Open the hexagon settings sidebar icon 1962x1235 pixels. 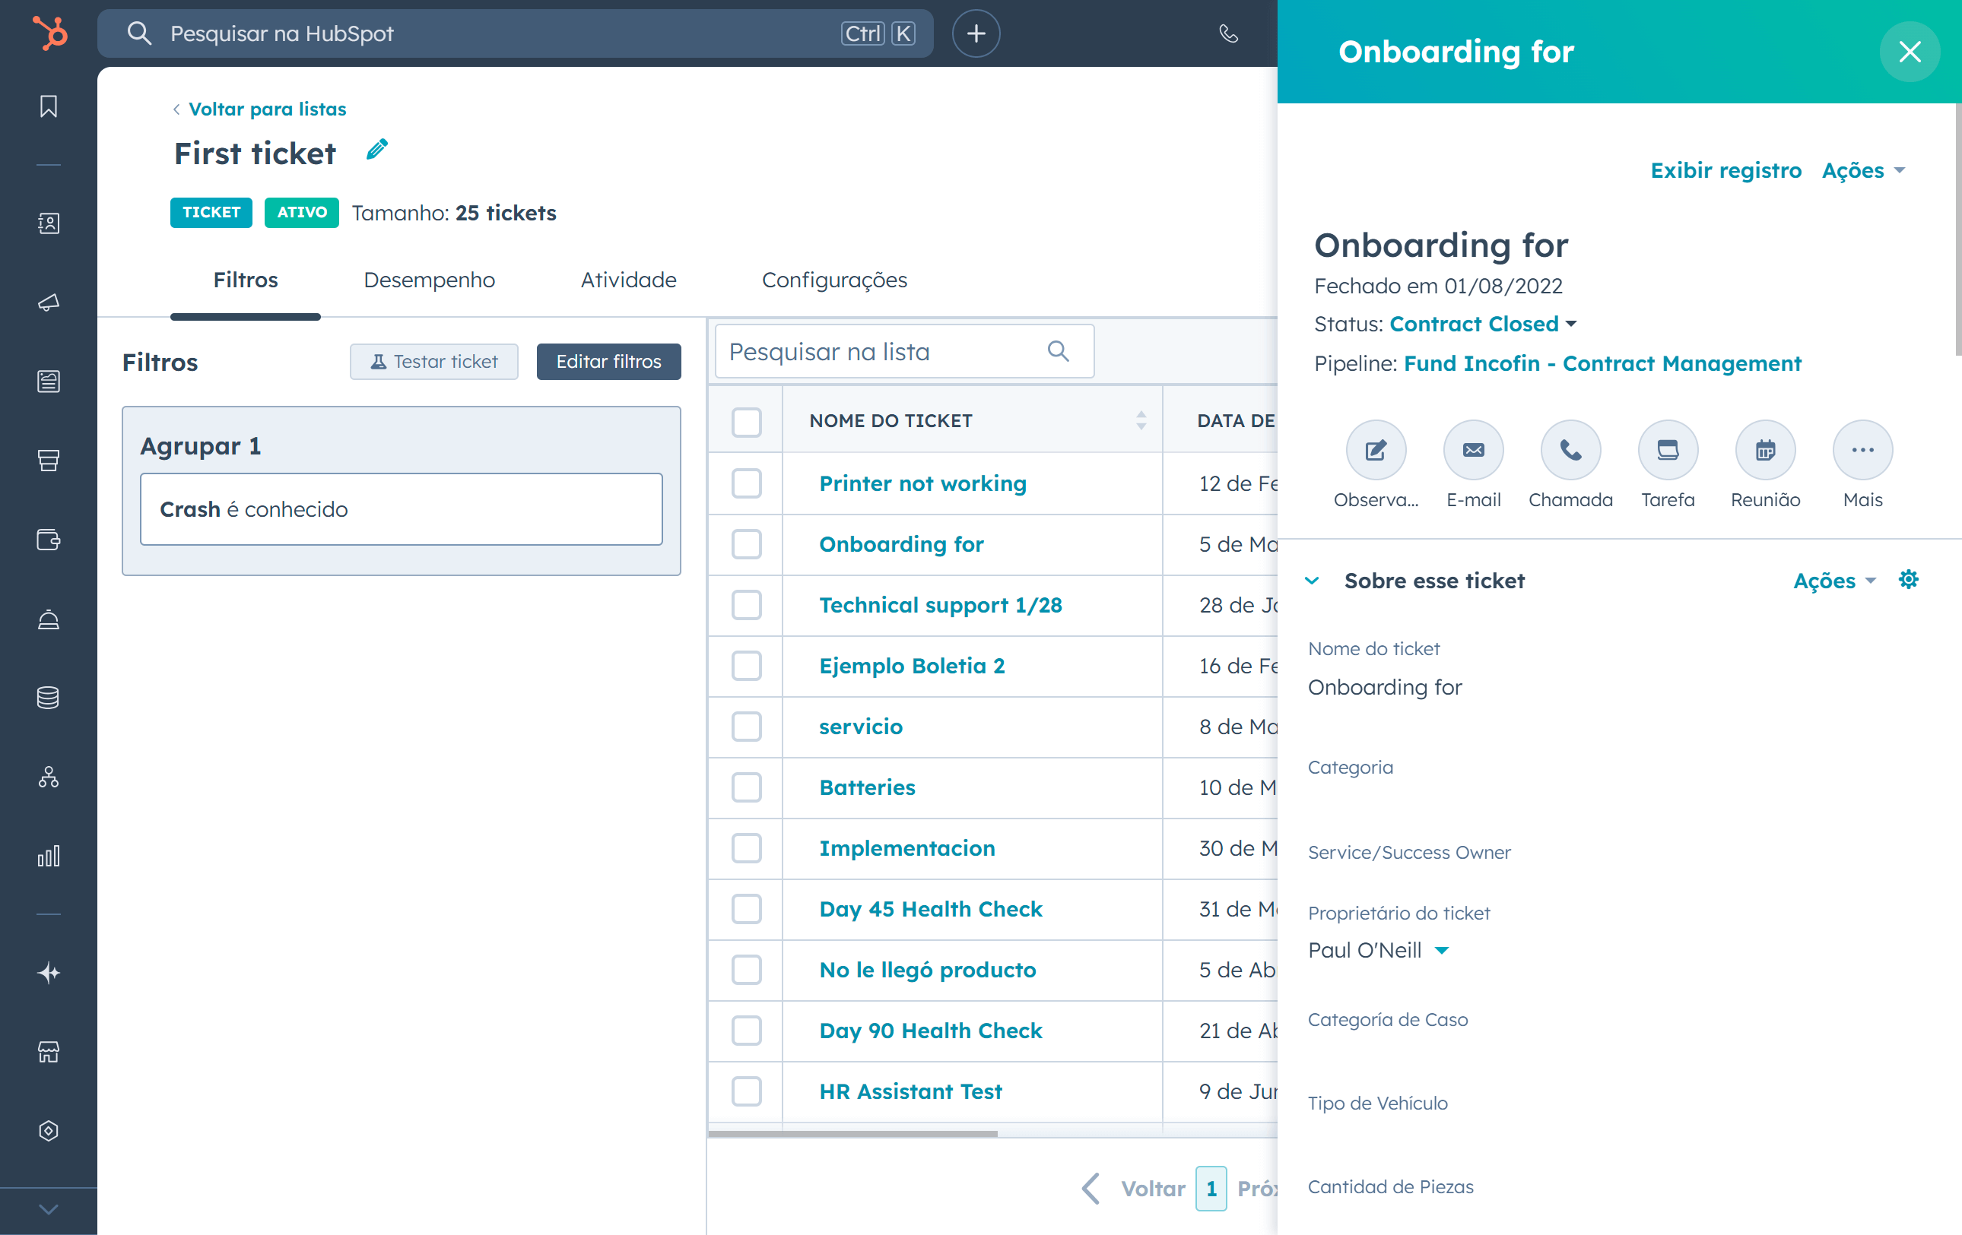click(49, 1131)
